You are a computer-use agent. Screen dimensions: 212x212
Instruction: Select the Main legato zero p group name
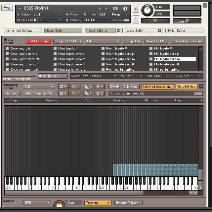pyautogui.click(x=71, y=54)
